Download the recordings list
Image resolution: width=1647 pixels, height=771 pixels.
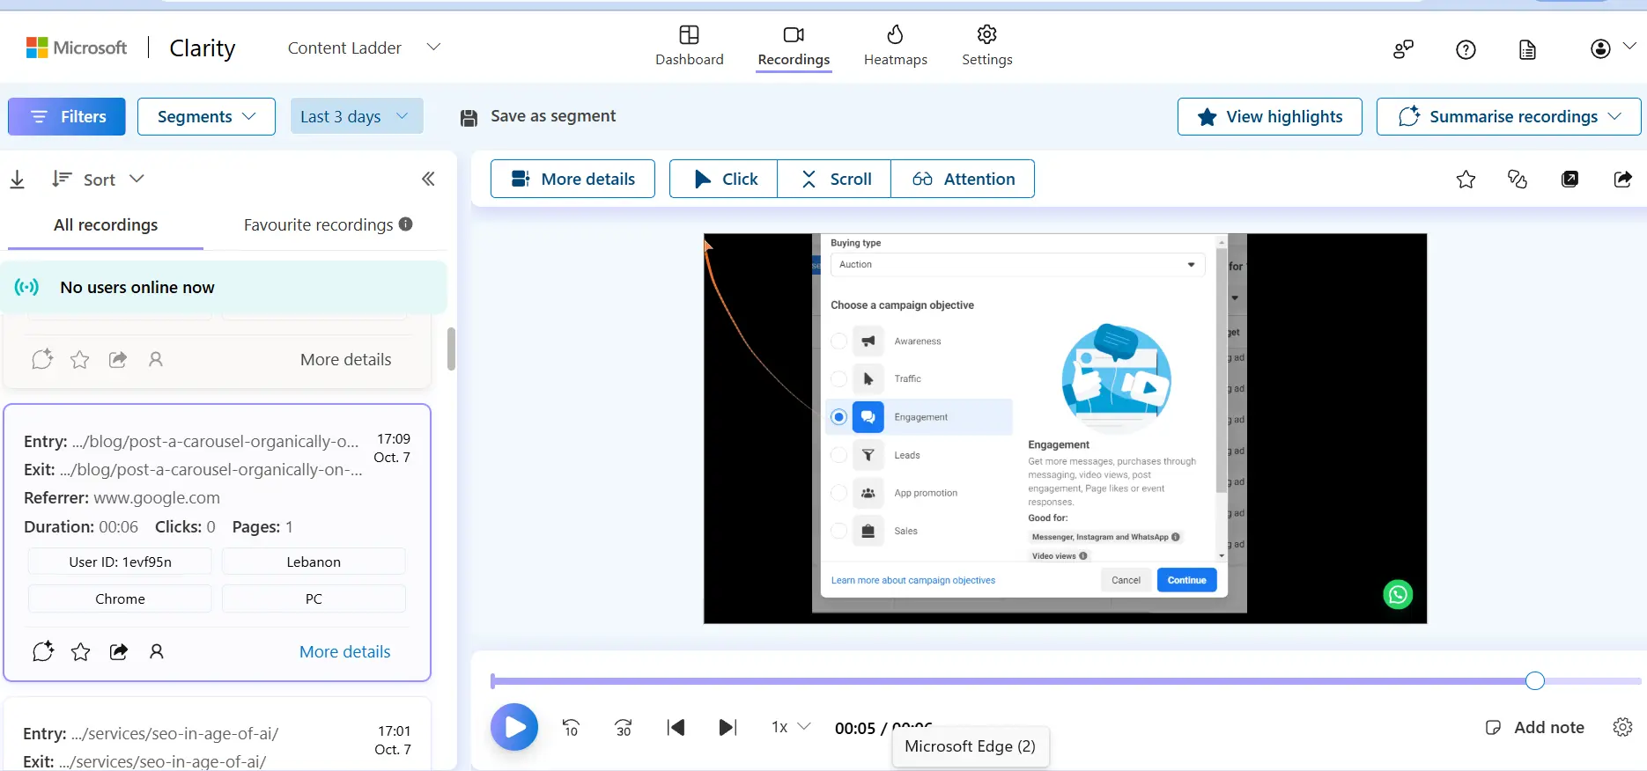(17, 180)
